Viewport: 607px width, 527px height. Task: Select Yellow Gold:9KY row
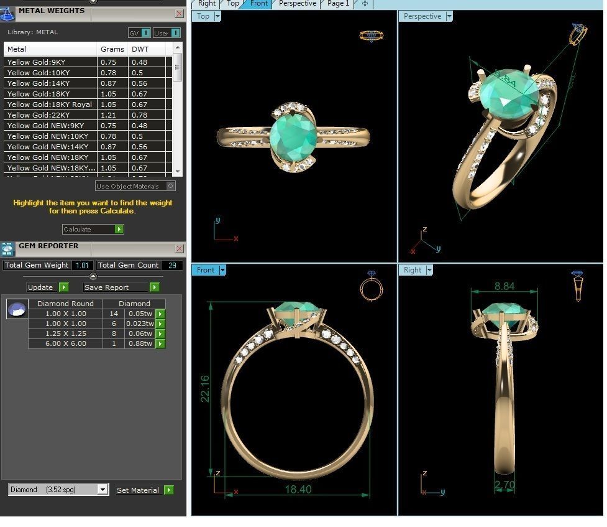tap(88, 62)
